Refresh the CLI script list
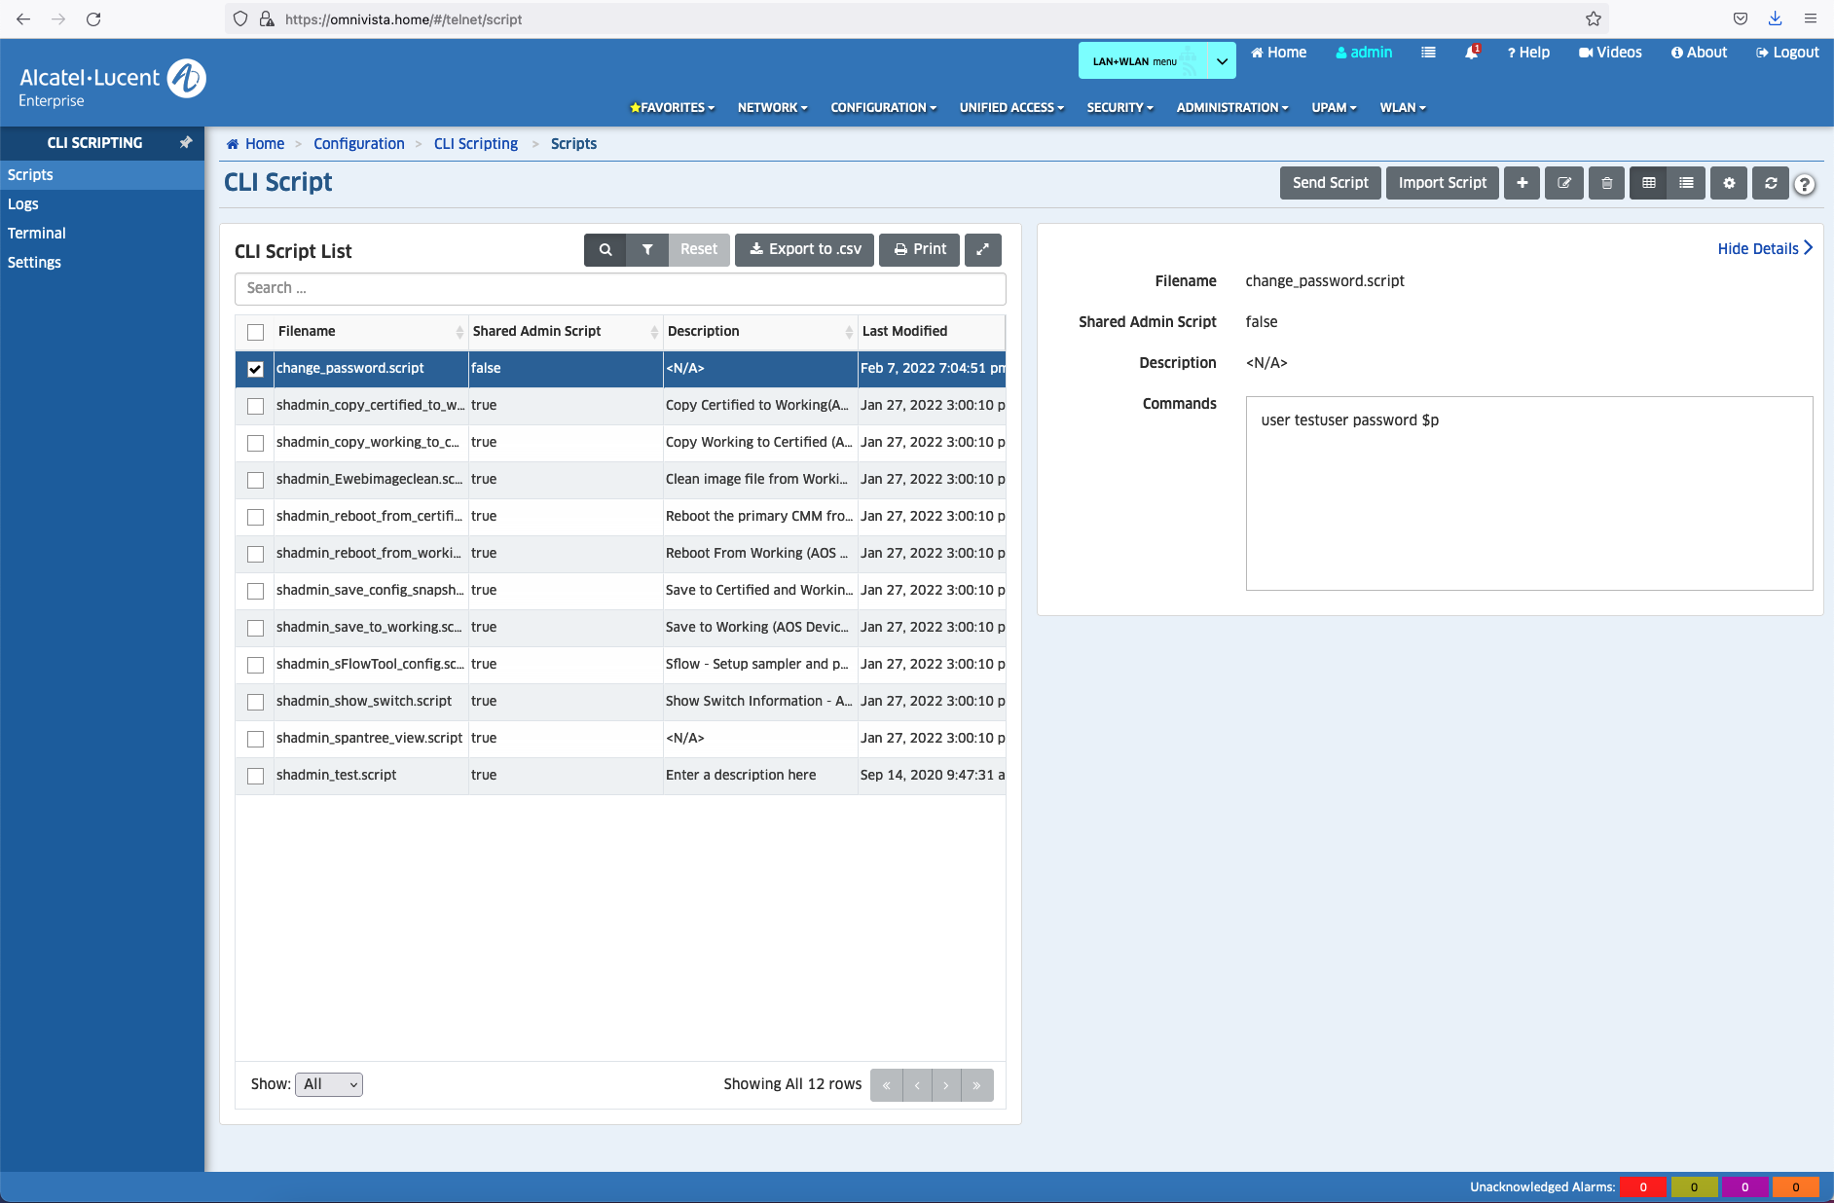1834x1203 pixels. [x=1771, y=183]
